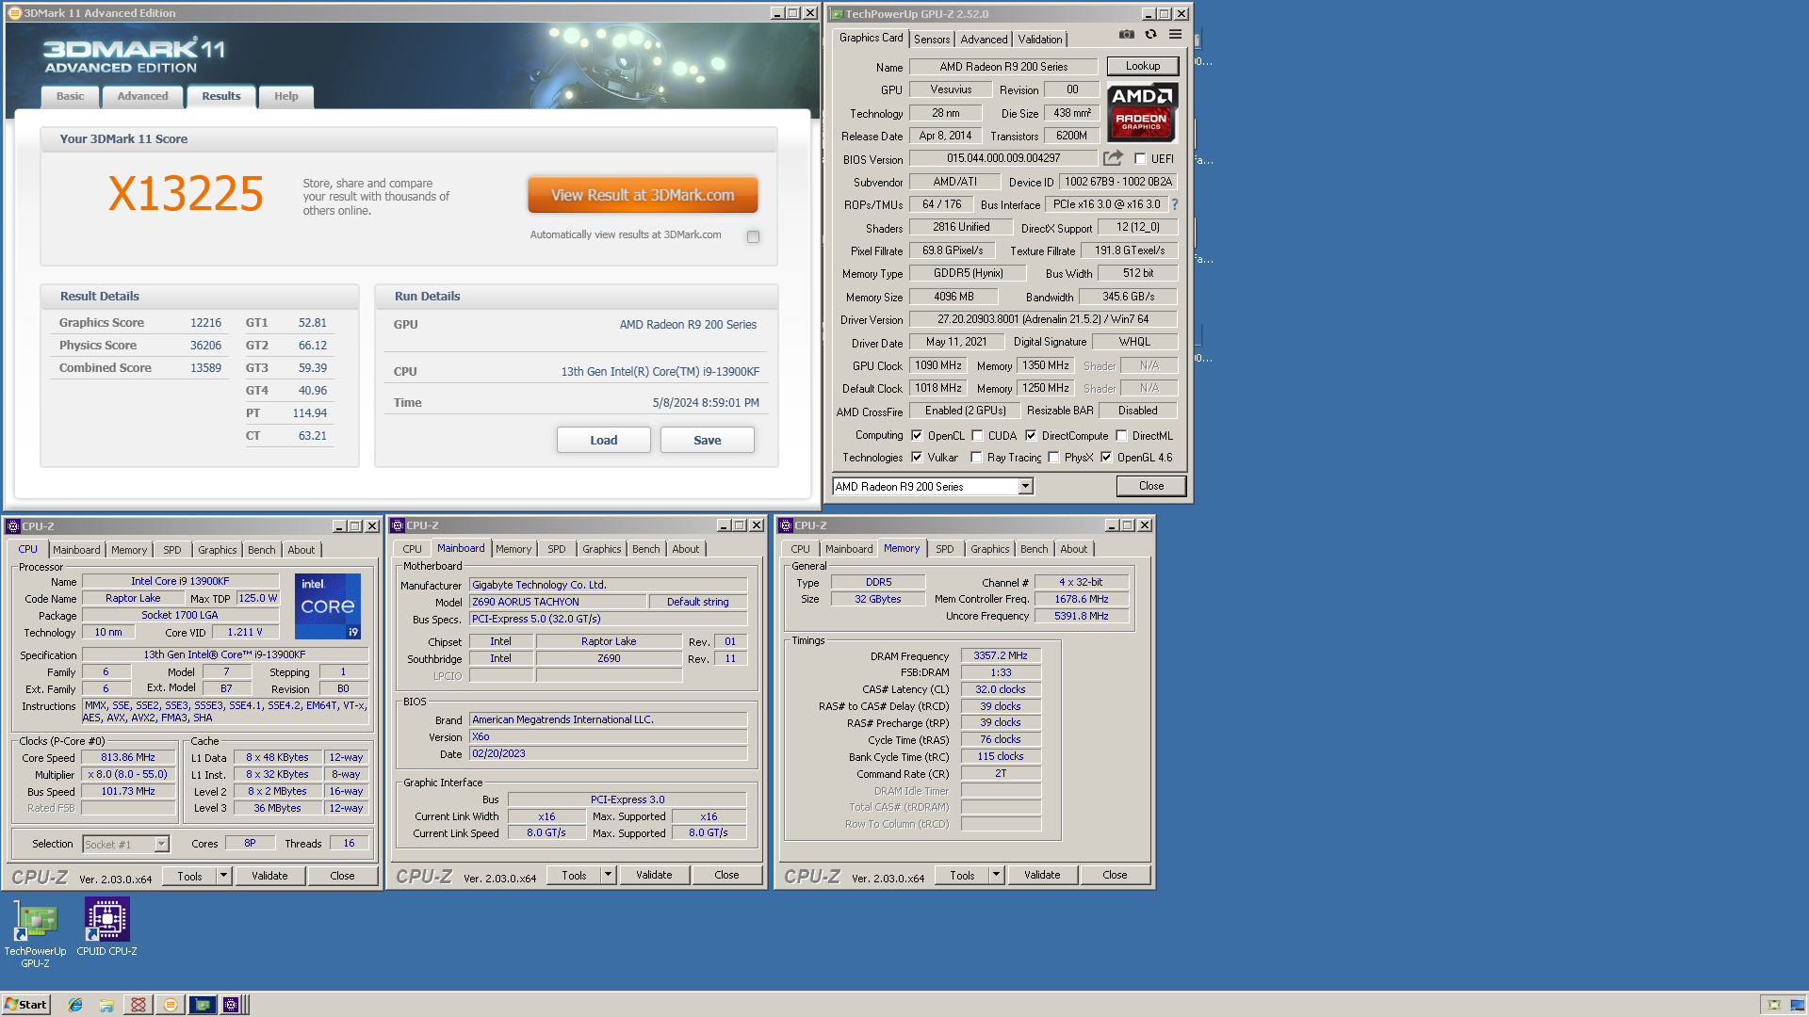Switch to the Sensors tab in GPU-Z
Image resolution: width=1809 pixels, height=1017 pixels.
pos(932,40)
